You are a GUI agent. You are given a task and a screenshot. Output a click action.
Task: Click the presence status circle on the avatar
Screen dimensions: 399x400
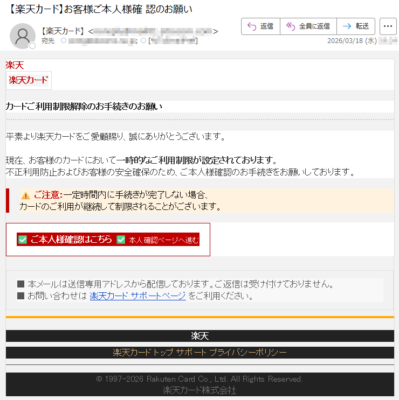[x=32, y=46]
